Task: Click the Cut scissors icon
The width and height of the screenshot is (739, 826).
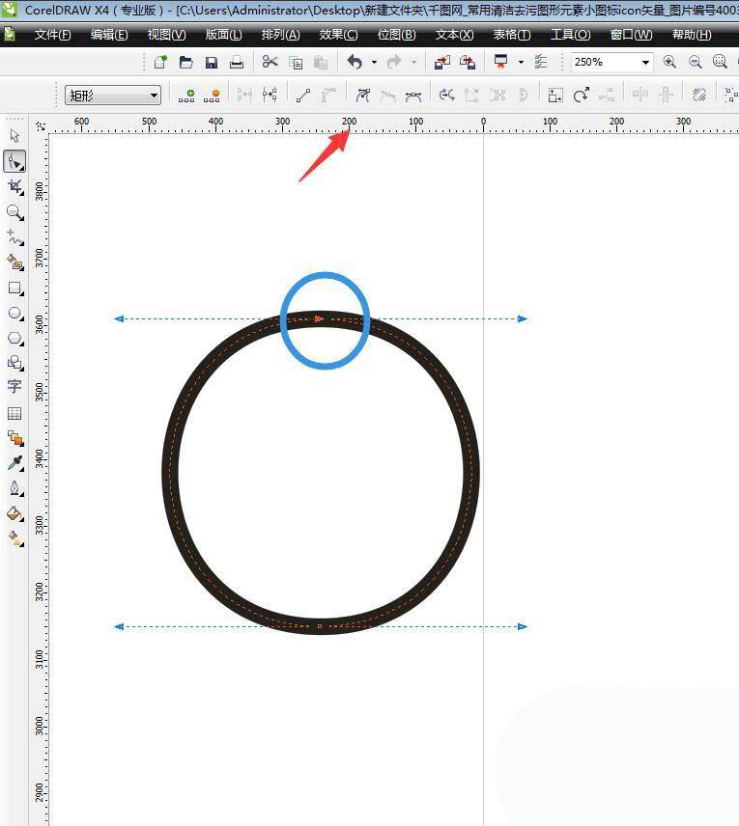Action: pyautogui.click(x=270, y=62)
